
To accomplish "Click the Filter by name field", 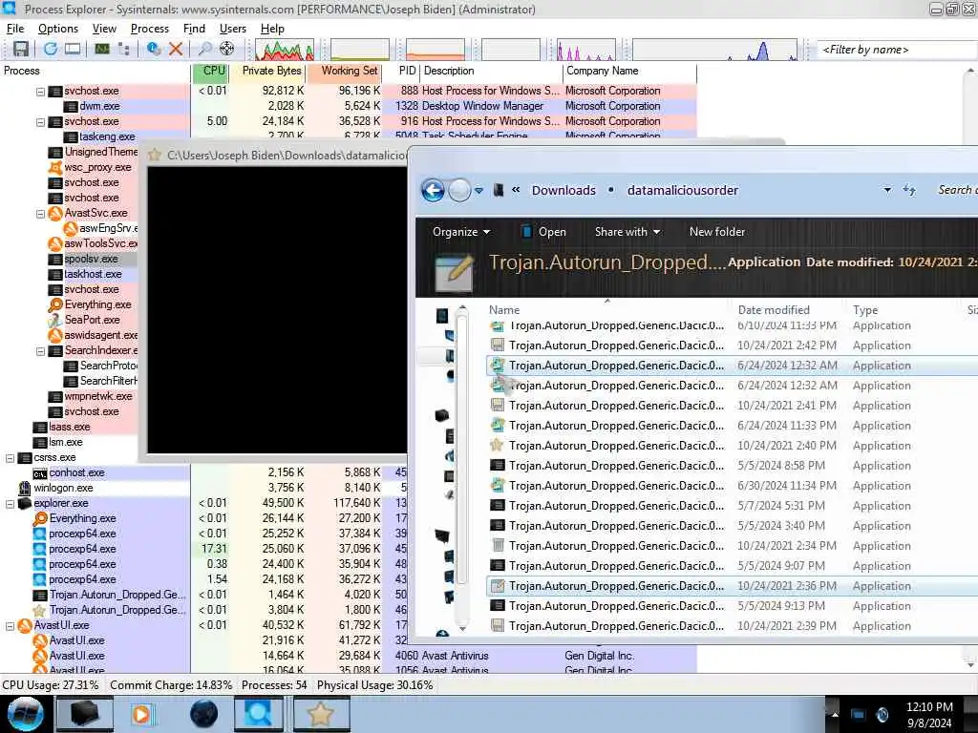I will click(897, 50).
